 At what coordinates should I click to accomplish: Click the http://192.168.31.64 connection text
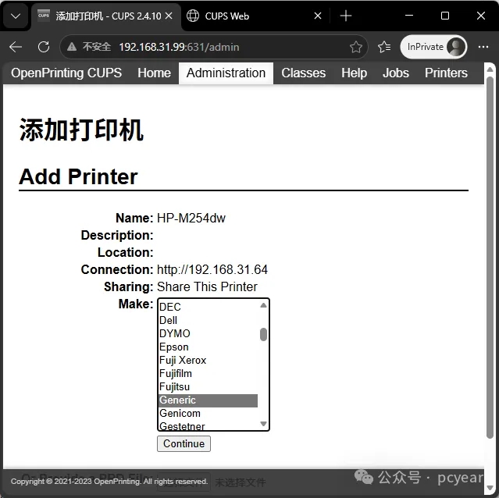[x=212, y=269]
